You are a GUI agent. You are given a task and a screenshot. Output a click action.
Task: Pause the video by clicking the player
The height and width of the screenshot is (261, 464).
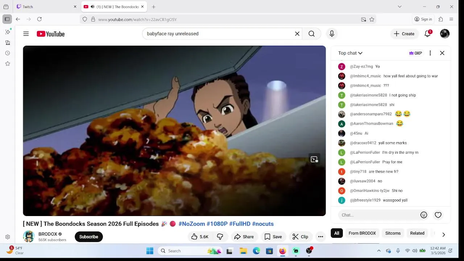(174, 131)
